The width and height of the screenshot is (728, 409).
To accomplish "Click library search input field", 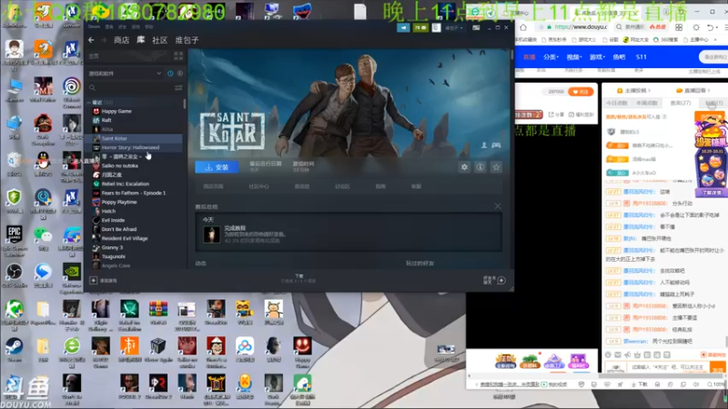I will [130, 87].
